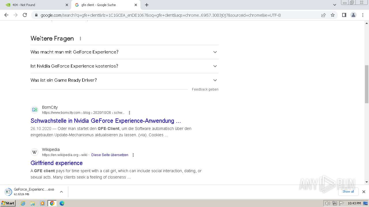Click the en.wikipedia.org URL breadcrumb text

click(x=65, y=155)
